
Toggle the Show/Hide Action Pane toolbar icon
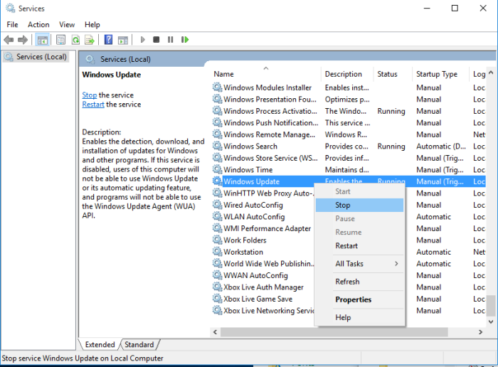click(x=123, y=40)
